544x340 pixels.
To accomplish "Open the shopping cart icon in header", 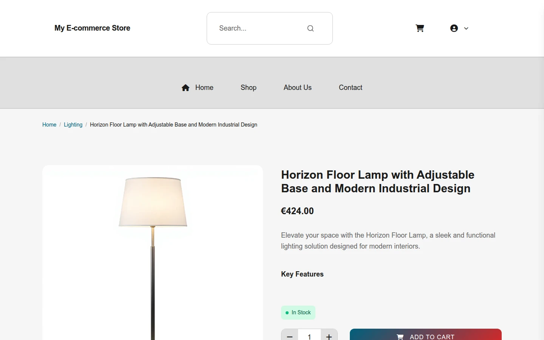I will (420, 28).
